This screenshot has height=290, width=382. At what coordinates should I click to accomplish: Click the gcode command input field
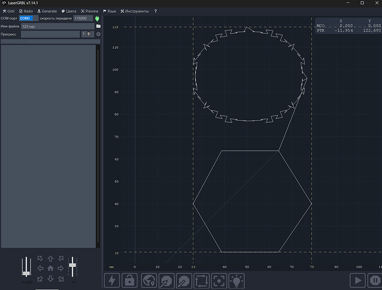(51, 42)
